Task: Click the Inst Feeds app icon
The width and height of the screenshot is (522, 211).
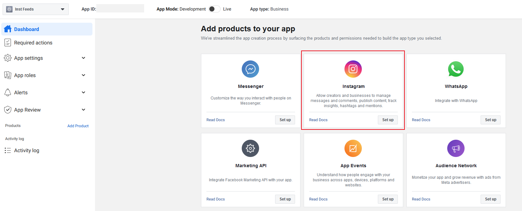Action: [9, 9]
